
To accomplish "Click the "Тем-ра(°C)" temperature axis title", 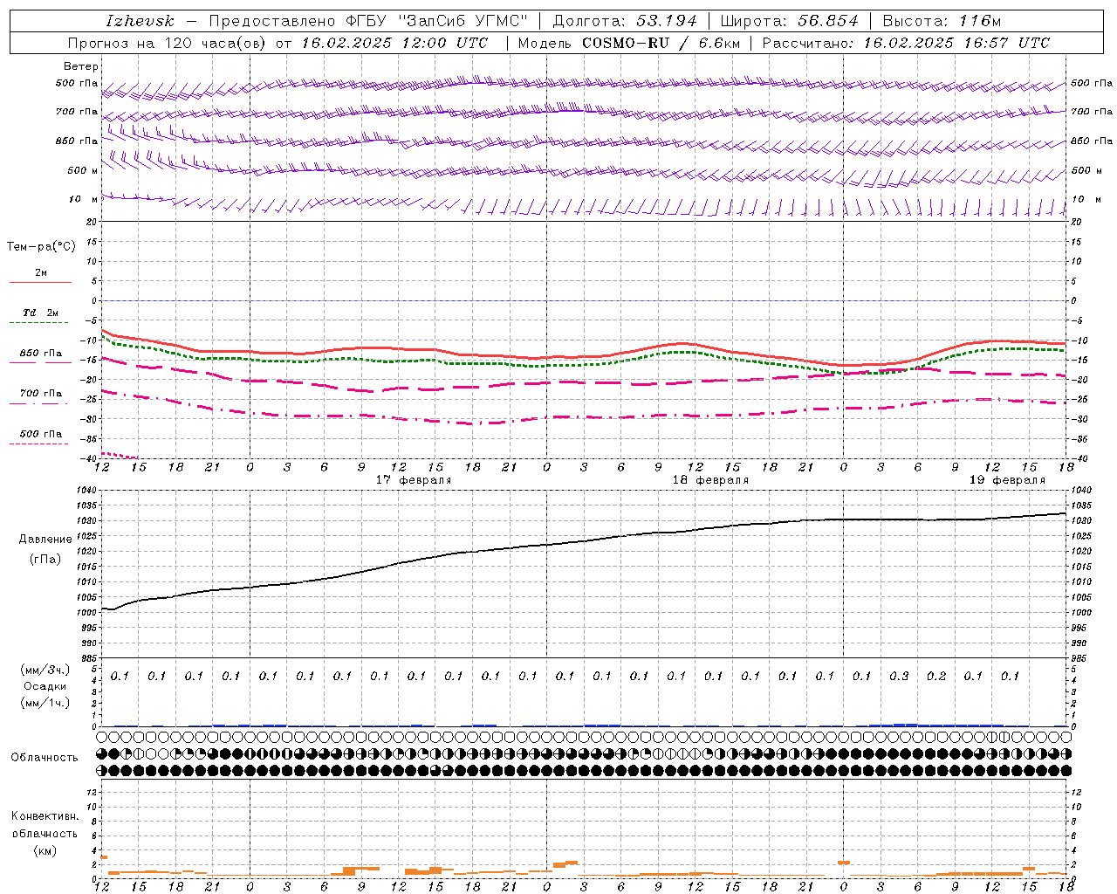I will [x=41, y=247].
